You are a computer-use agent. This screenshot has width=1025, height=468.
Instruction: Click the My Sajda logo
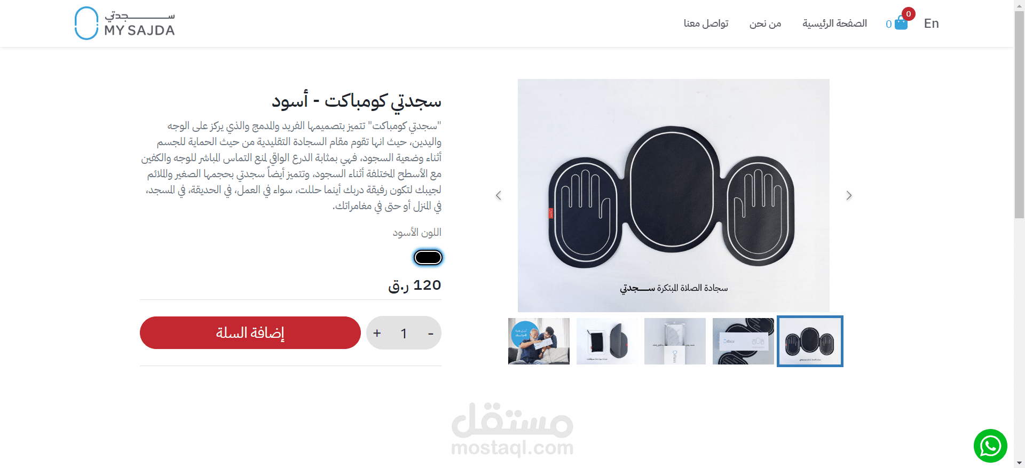[125, 23]
